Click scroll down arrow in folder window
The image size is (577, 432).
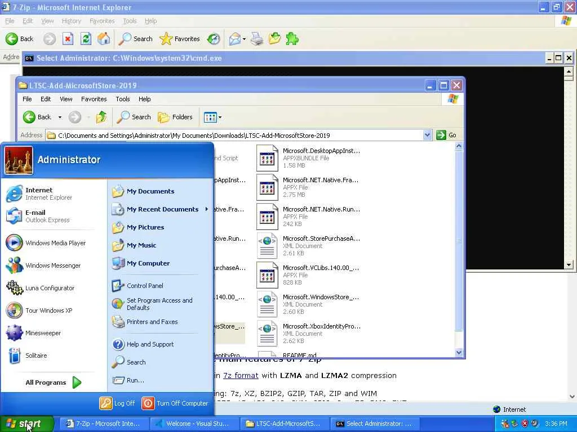click(459, 353)
